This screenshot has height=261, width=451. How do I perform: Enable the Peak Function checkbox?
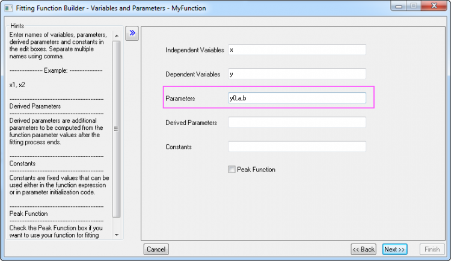(232, 169)
